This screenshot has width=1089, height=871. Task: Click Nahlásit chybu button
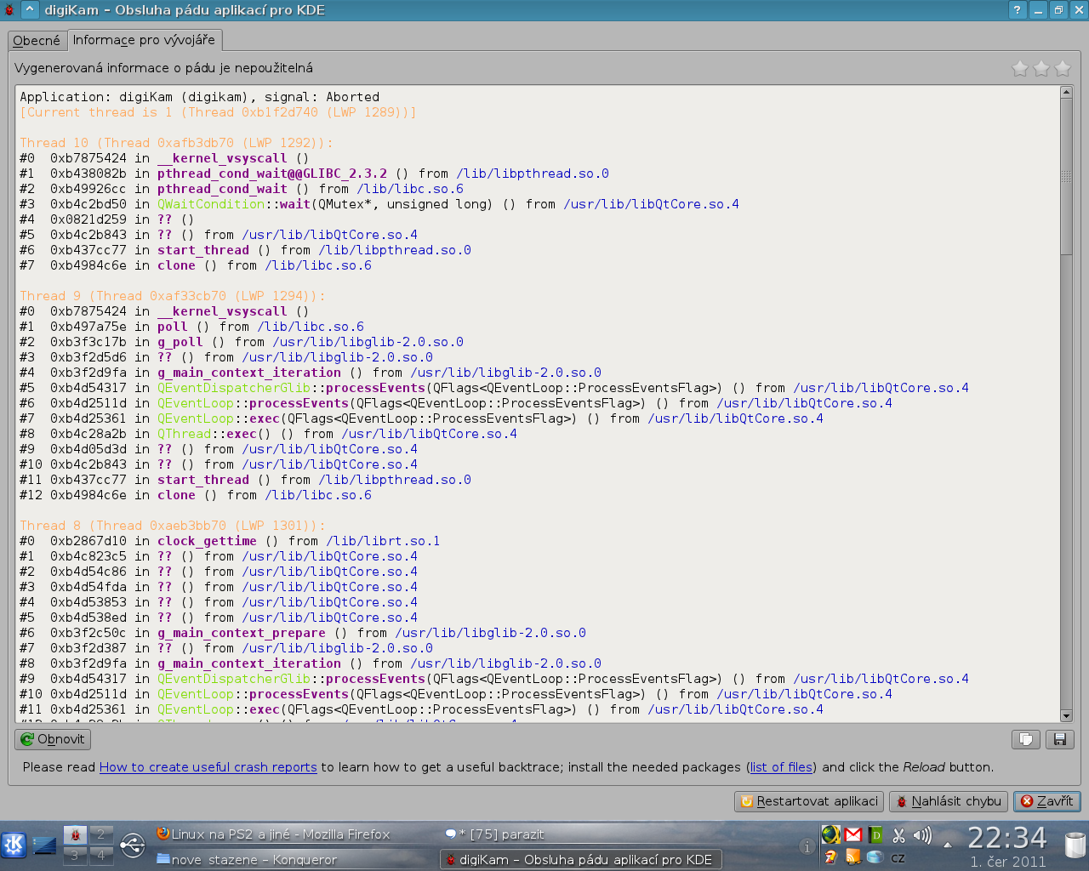click(949, 801)
